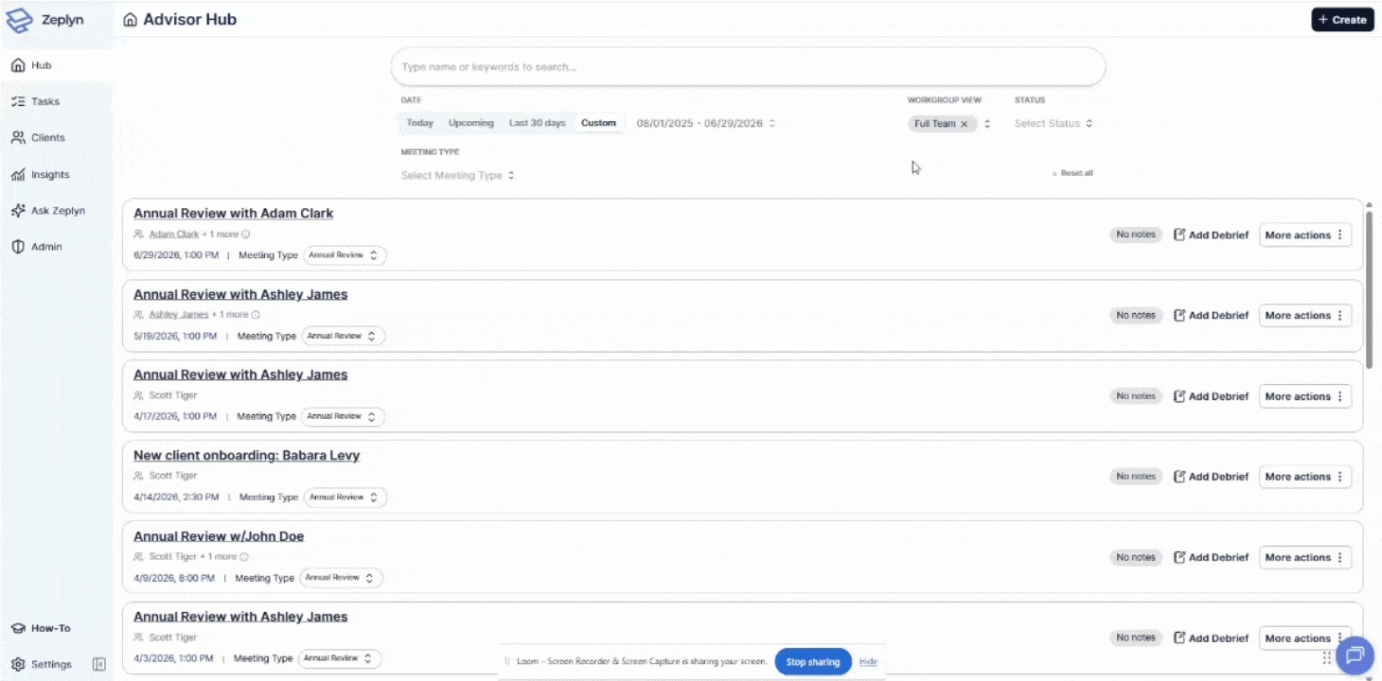Open More actions for Babara Levy onboarding

1304,477
